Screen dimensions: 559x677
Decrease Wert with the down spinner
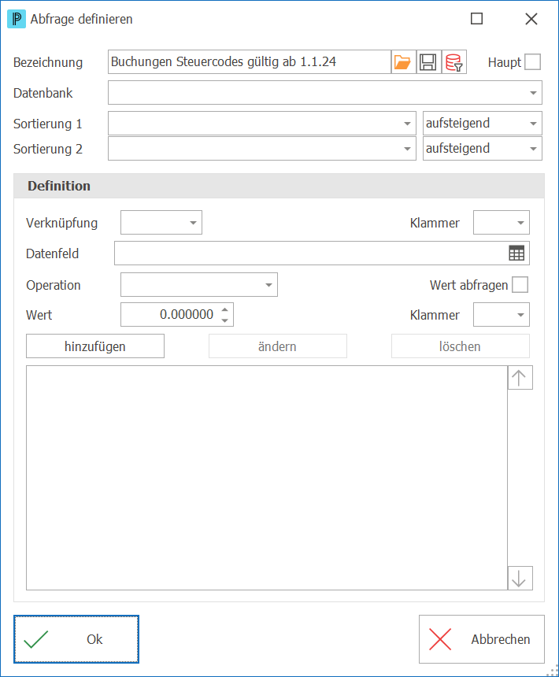225,320
